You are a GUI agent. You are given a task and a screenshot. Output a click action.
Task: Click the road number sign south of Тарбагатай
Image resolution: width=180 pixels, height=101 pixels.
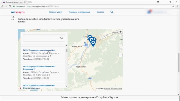90,78
